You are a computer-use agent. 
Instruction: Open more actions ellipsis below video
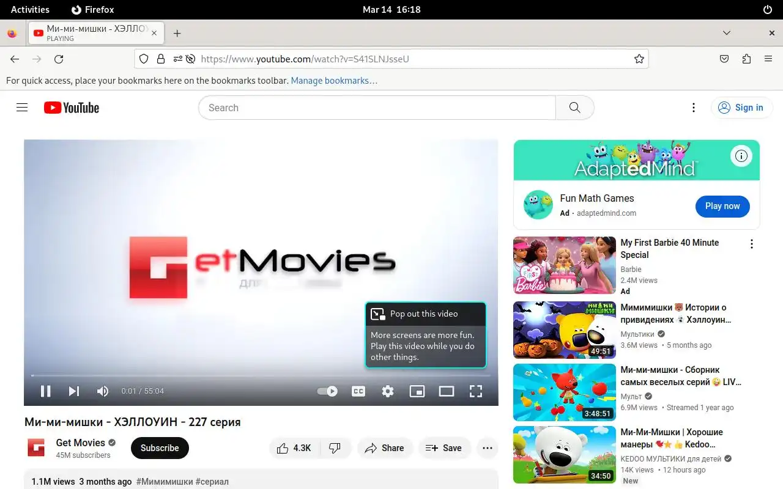(488, 448)
